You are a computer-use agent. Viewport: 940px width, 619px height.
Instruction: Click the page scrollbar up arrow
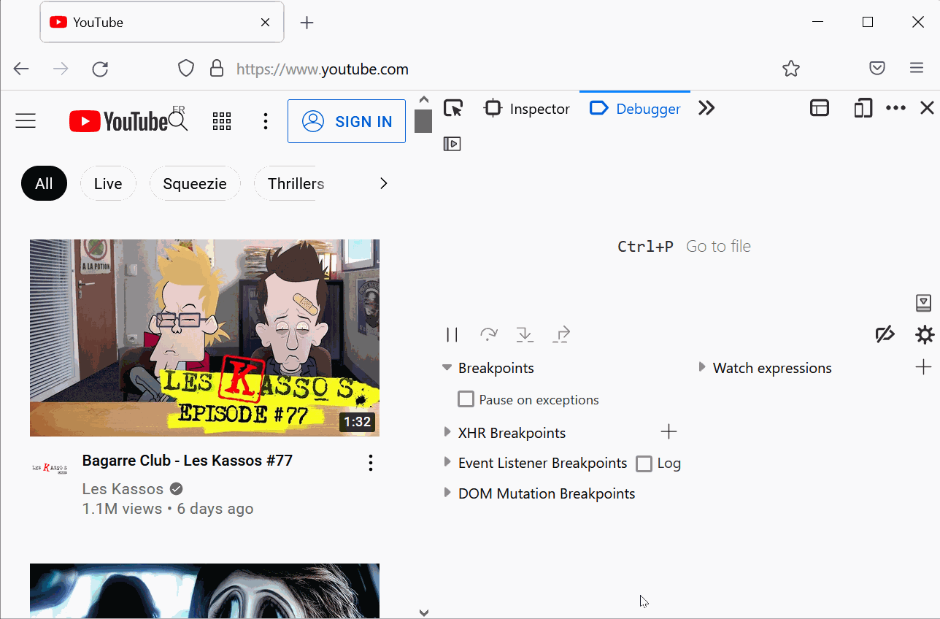[424, 100]
